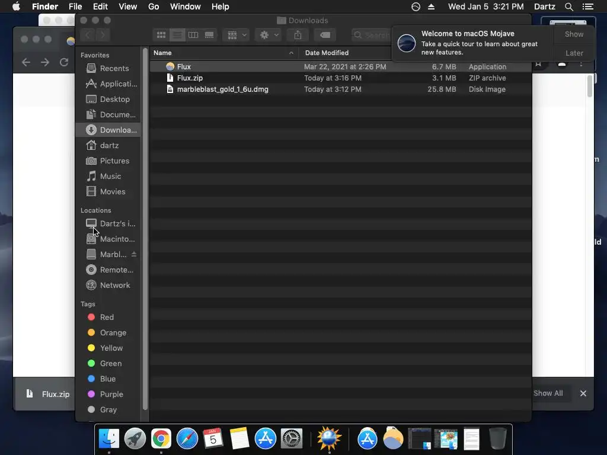Click Show on Mojave notification

point(574,34)
